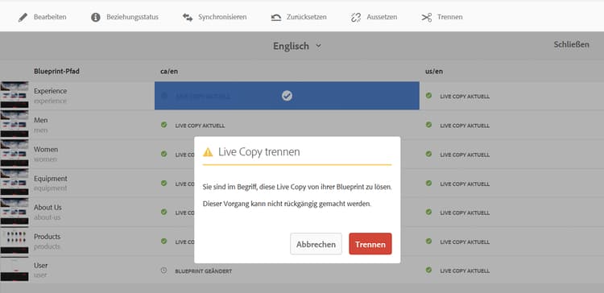
Task: Click the Trennen scissors icon in toolbar
Action: (x=426, y=18)
